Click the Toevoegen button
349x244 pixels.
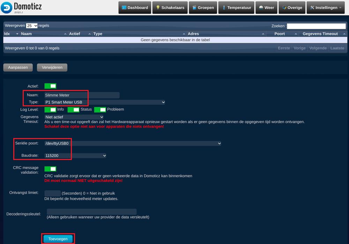(58, 239)
